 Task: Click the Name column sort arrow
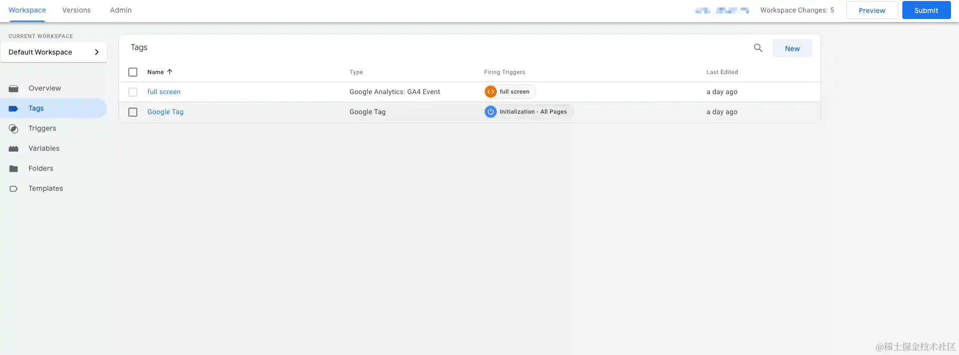[x=169, y=72]
